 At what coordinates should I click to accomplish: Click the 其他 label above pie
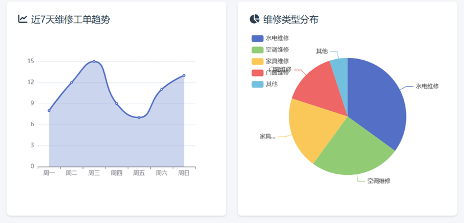coord(322,51)
